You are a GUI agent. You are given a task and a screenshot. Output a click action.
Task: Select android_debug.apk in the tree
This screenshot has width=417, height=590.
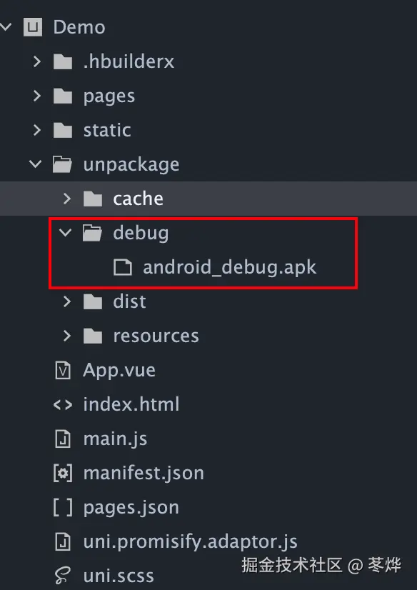[x=229, y=268]
